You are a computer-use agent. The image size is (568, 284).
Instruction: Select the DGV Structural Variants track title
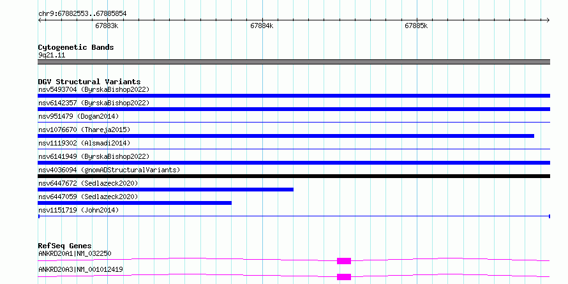tap(89, 82)
